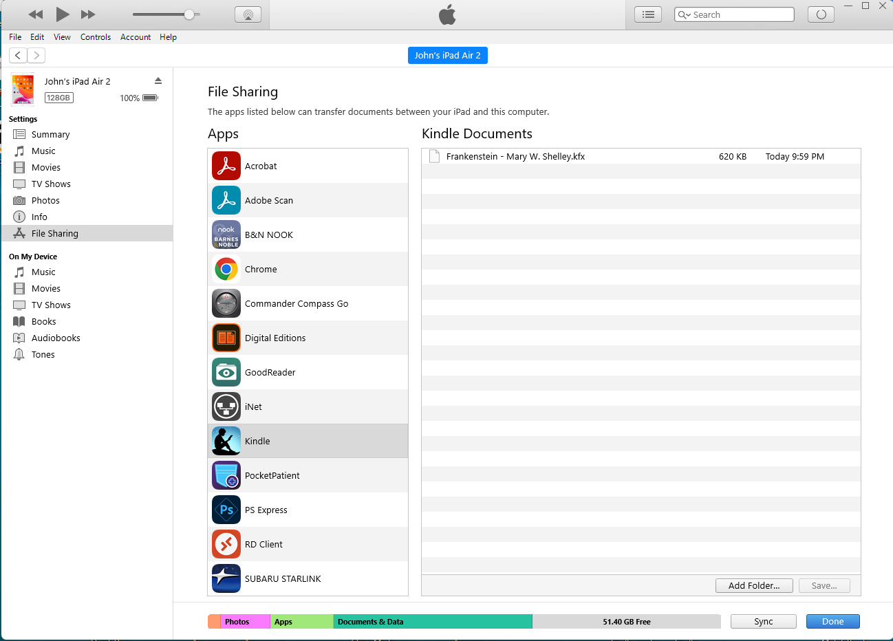This screenshot has width=893, height=641.
Task: Select Tones under On My Device
Action: [87, 354]
